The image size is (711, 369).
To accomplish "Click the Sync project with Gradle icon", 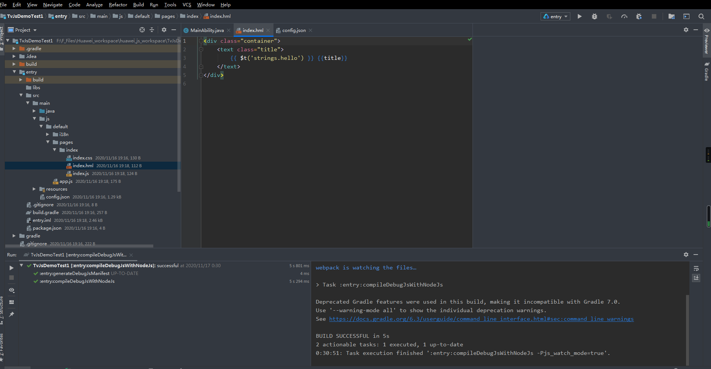I will coord(639,16).
